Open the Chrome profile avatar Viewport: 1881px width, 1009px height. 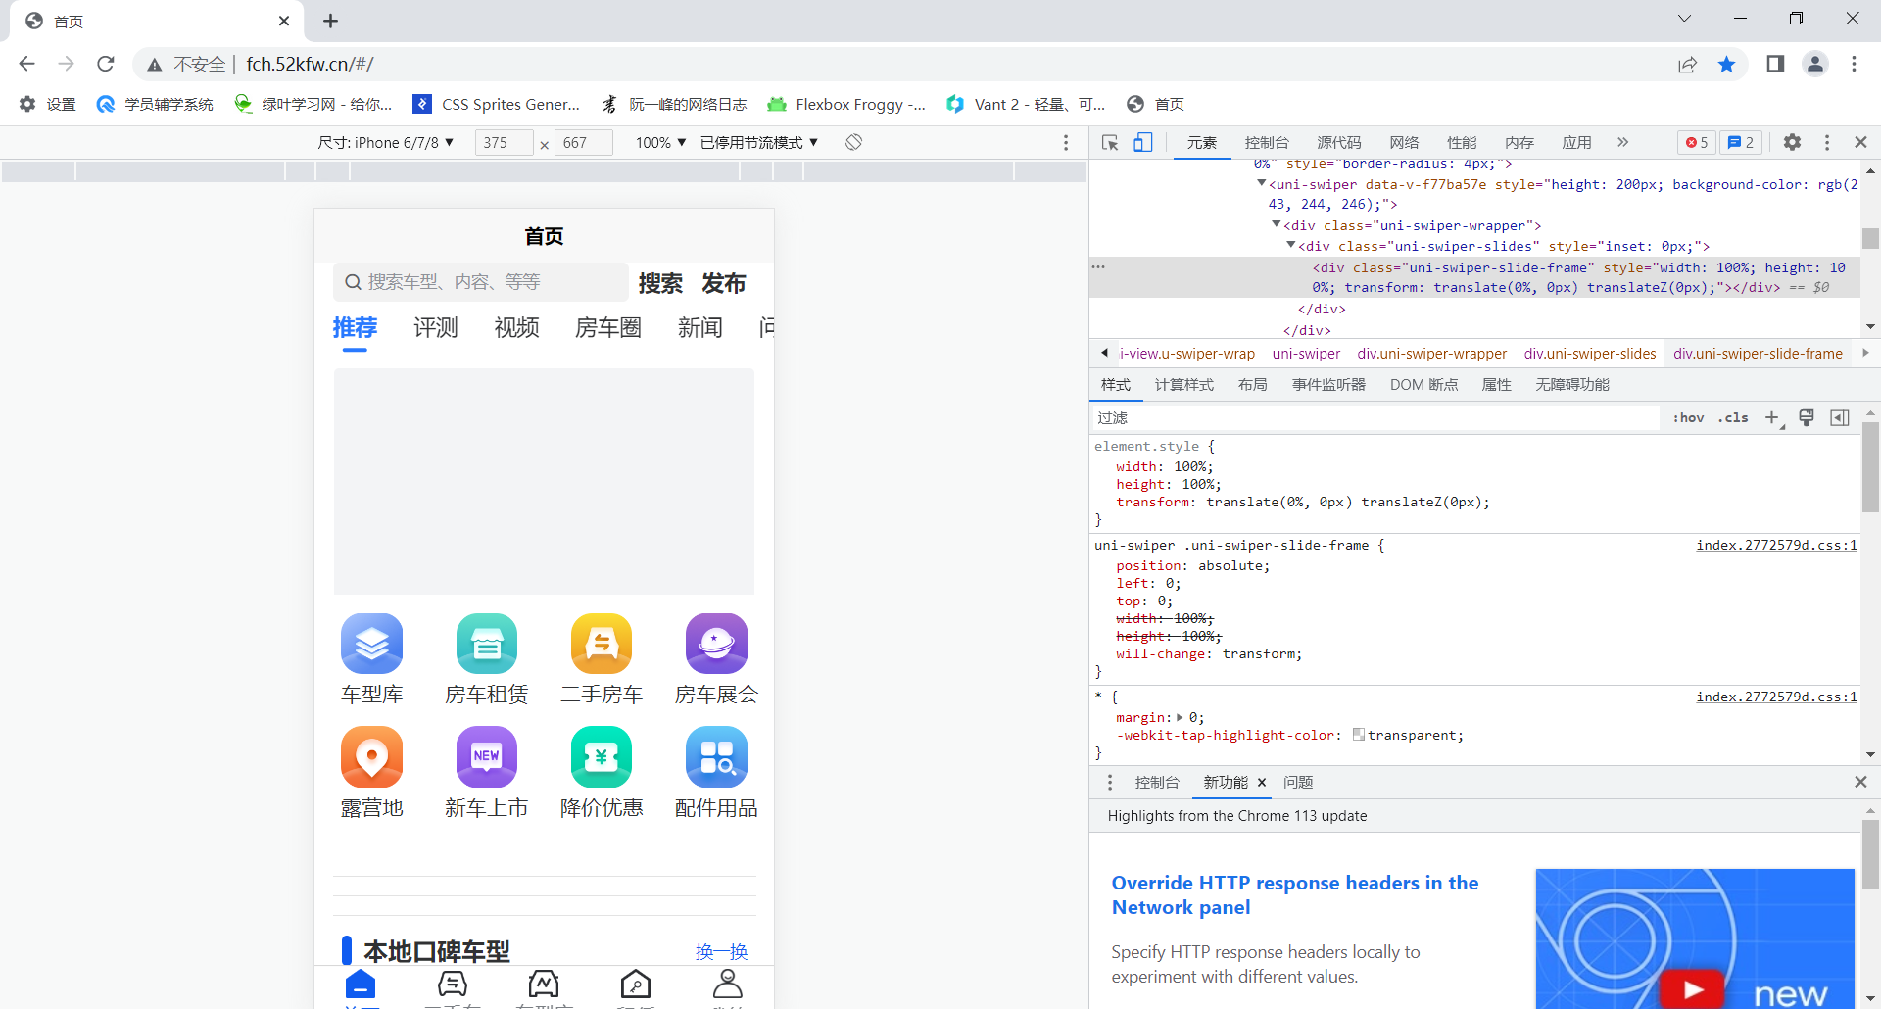click(1815, 65)
